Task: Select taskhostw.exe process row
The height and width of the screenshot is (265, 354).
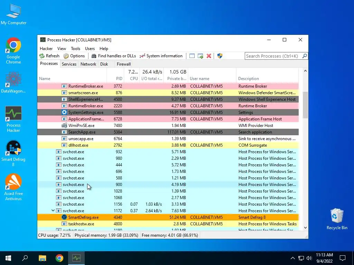Action: click(168, 224)
